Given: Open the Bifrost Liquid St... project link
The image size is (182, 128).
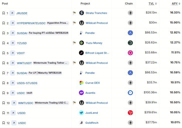Looking at the screenshot, I should click(97, 53).
